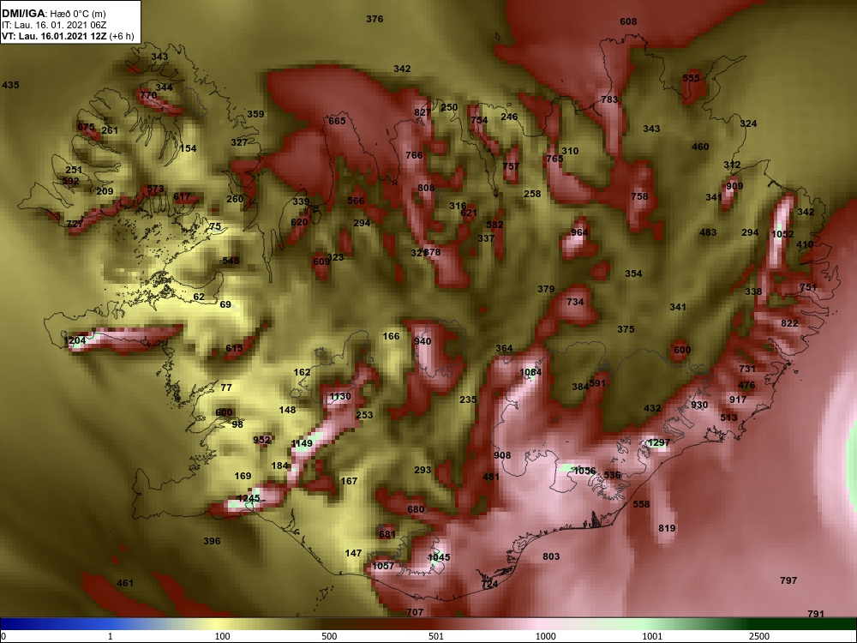Select the 791 value on the map

click(x=816, y=614)
